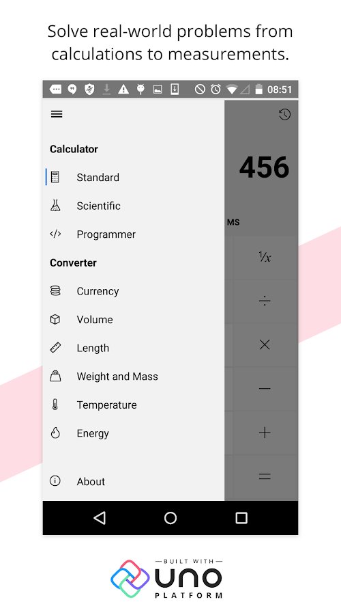341x615 pixels.
Task: Tap the reciprocal 1/x key
Action: [265, 258]
